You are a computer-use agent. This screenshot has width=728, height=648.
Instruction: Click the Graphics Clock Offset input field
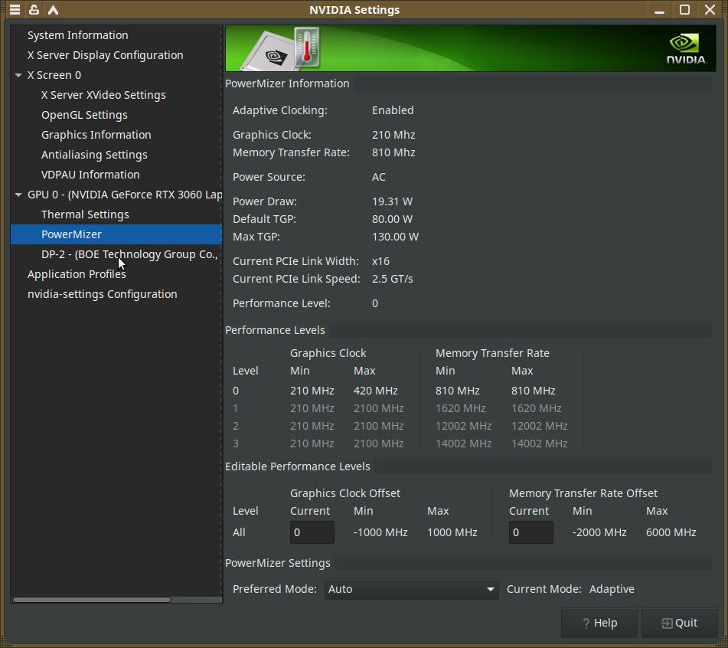click(x=312, y=532)
